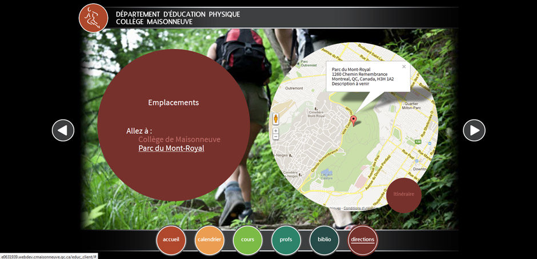Click the Itinéraire button
537x259 pixels.
click(x=404, y=195)
